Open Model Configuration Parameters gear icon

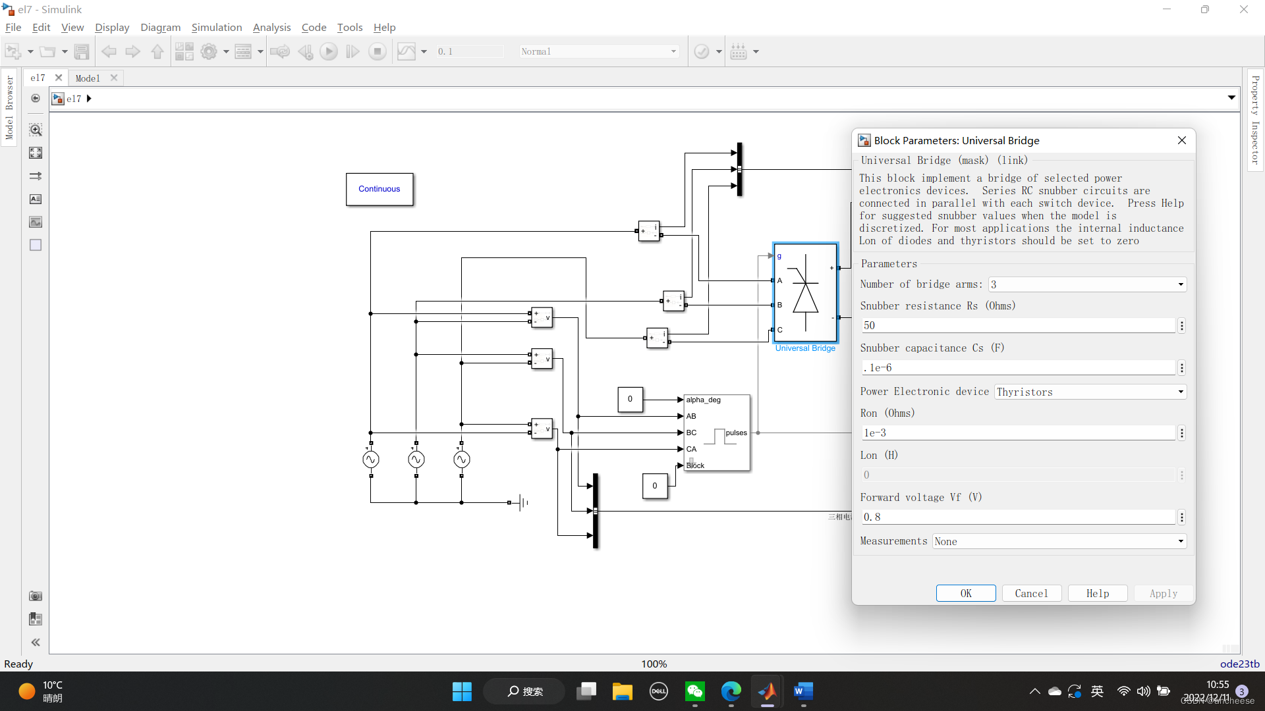[209, 51]
